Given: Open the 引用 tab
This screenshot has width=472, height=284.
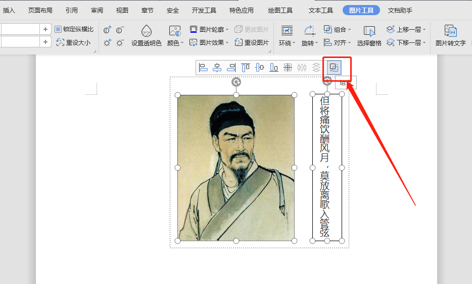Looking at the screenshot, I should tap(72, 11).
